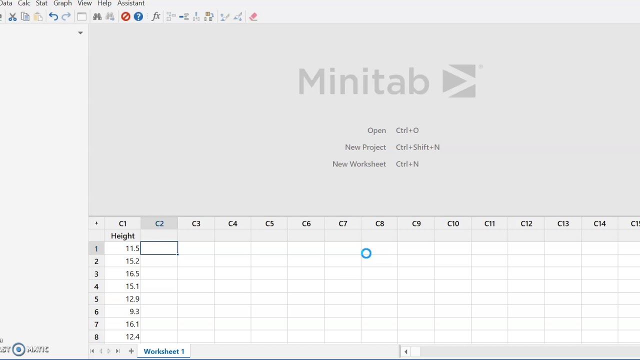This screenshot has width=640, height=360.
Task: Click the cell containing 9.3
Action: 122,311
